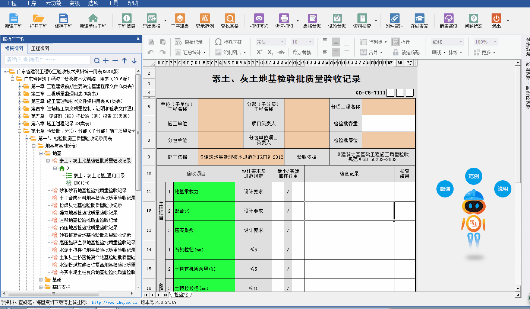Click the 显示范例 icon
This screenshot has width=530, height=309.
(205, 19)
